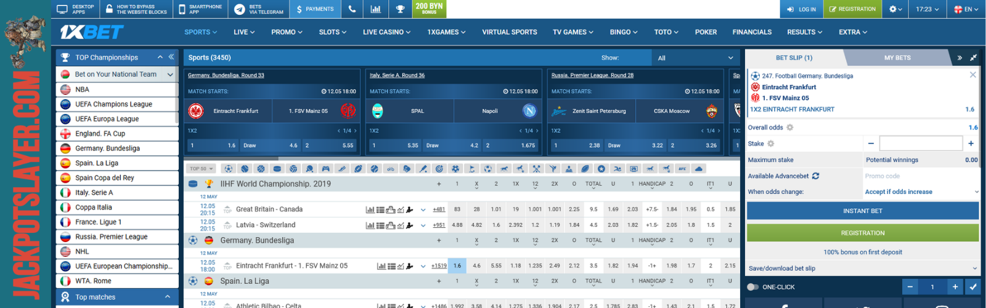Viewport: 986px width, 308px height.
Task: Expand more markets for Great Britain - Canada
Action: [423, 209]
